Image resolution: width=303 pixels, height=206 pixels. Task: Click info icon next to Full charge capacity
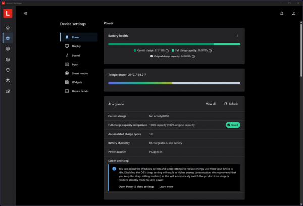coord(210,50)
